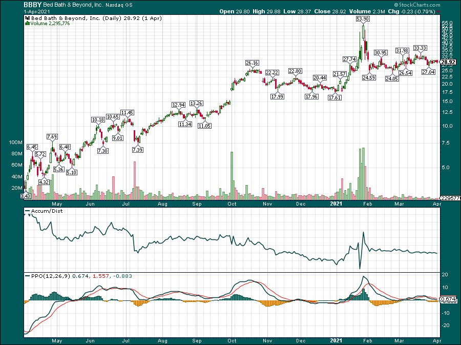Click the red down-arrow change indicator

[438, 12]
